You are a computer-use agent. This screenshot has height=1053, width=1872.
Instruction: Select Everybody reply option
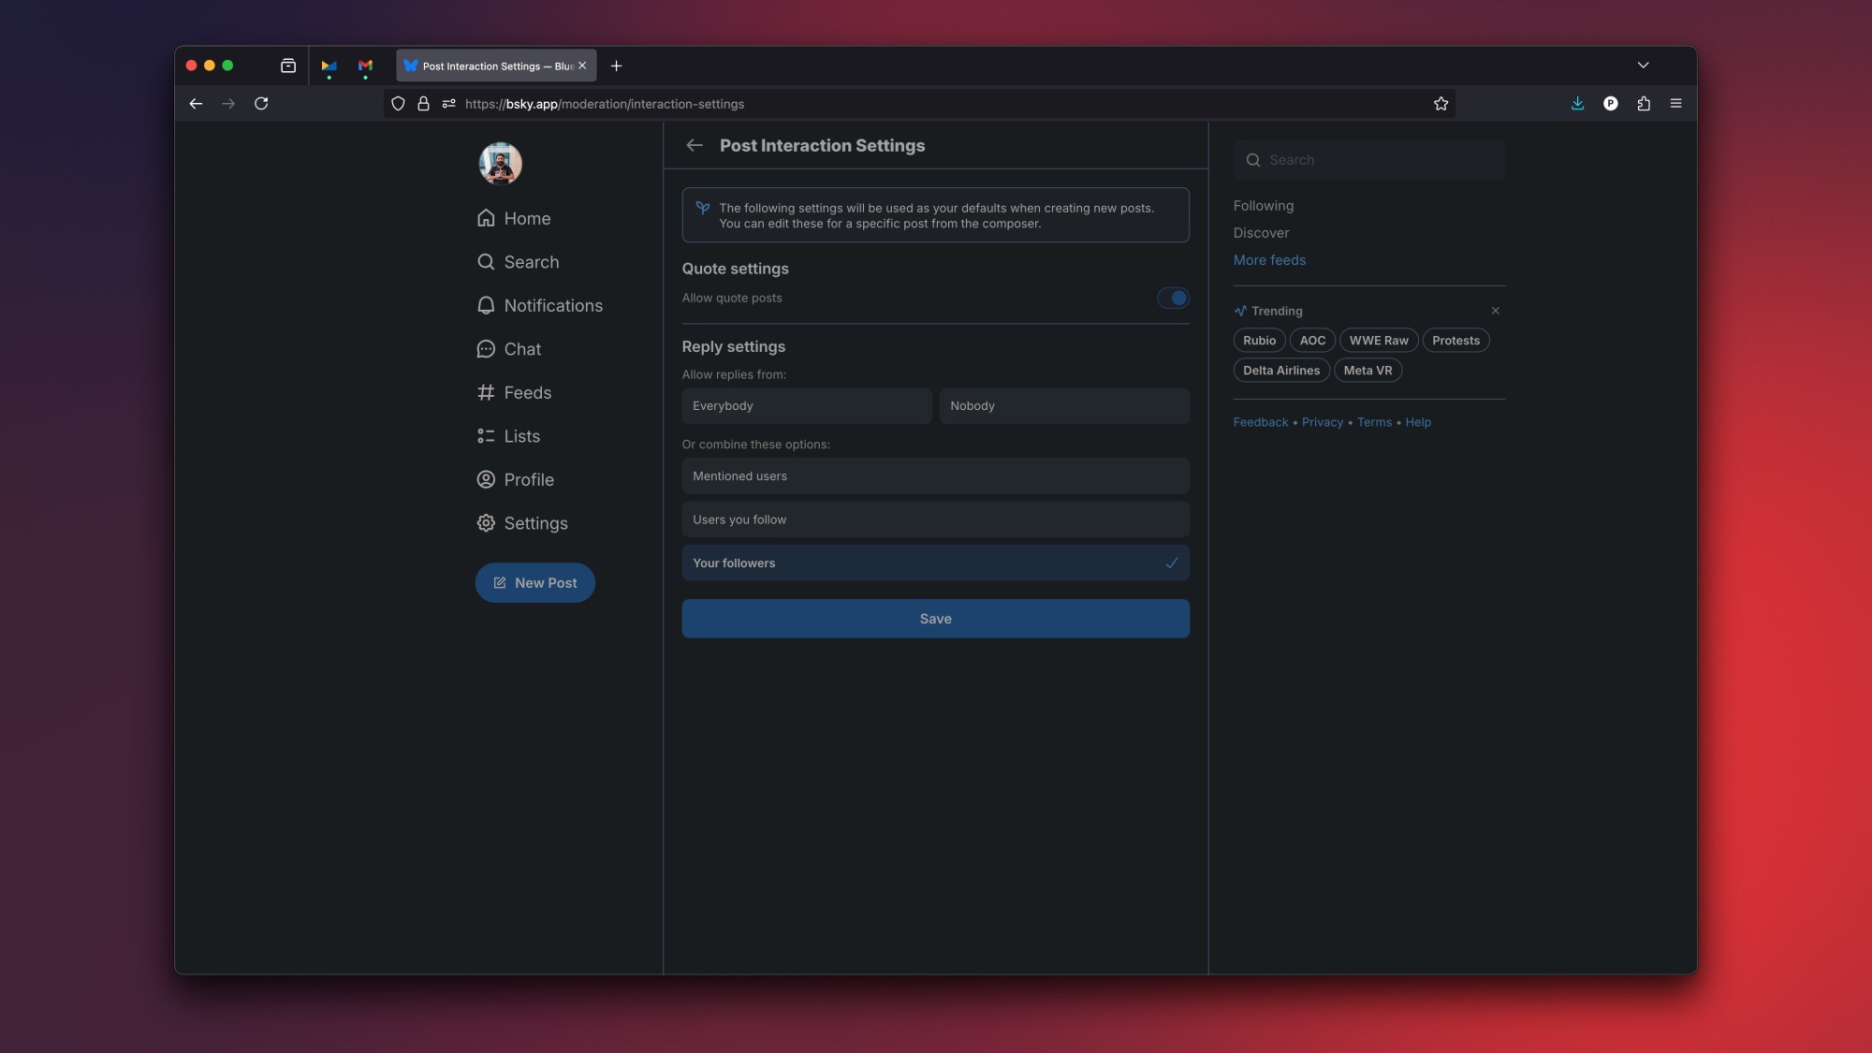pos(806,405)
